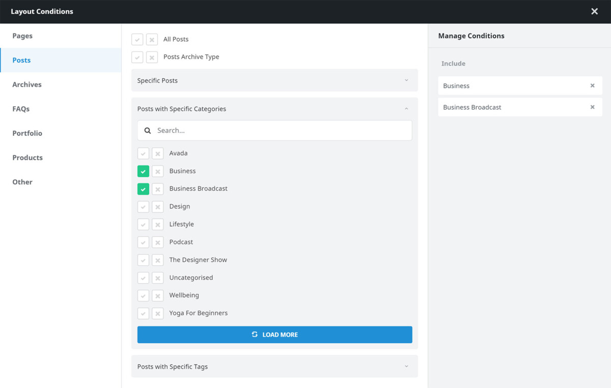Switch to the Archives tab in the sidebar
Screen dimensions: 611x388
click(26, 85)
